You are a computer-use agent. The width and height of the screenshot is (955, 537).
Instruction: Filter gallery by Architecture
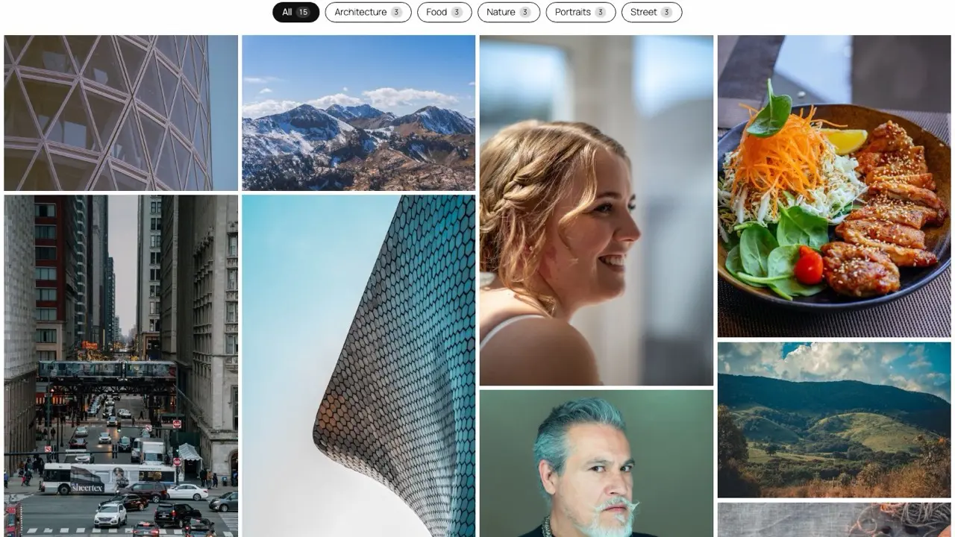(368, 12)
